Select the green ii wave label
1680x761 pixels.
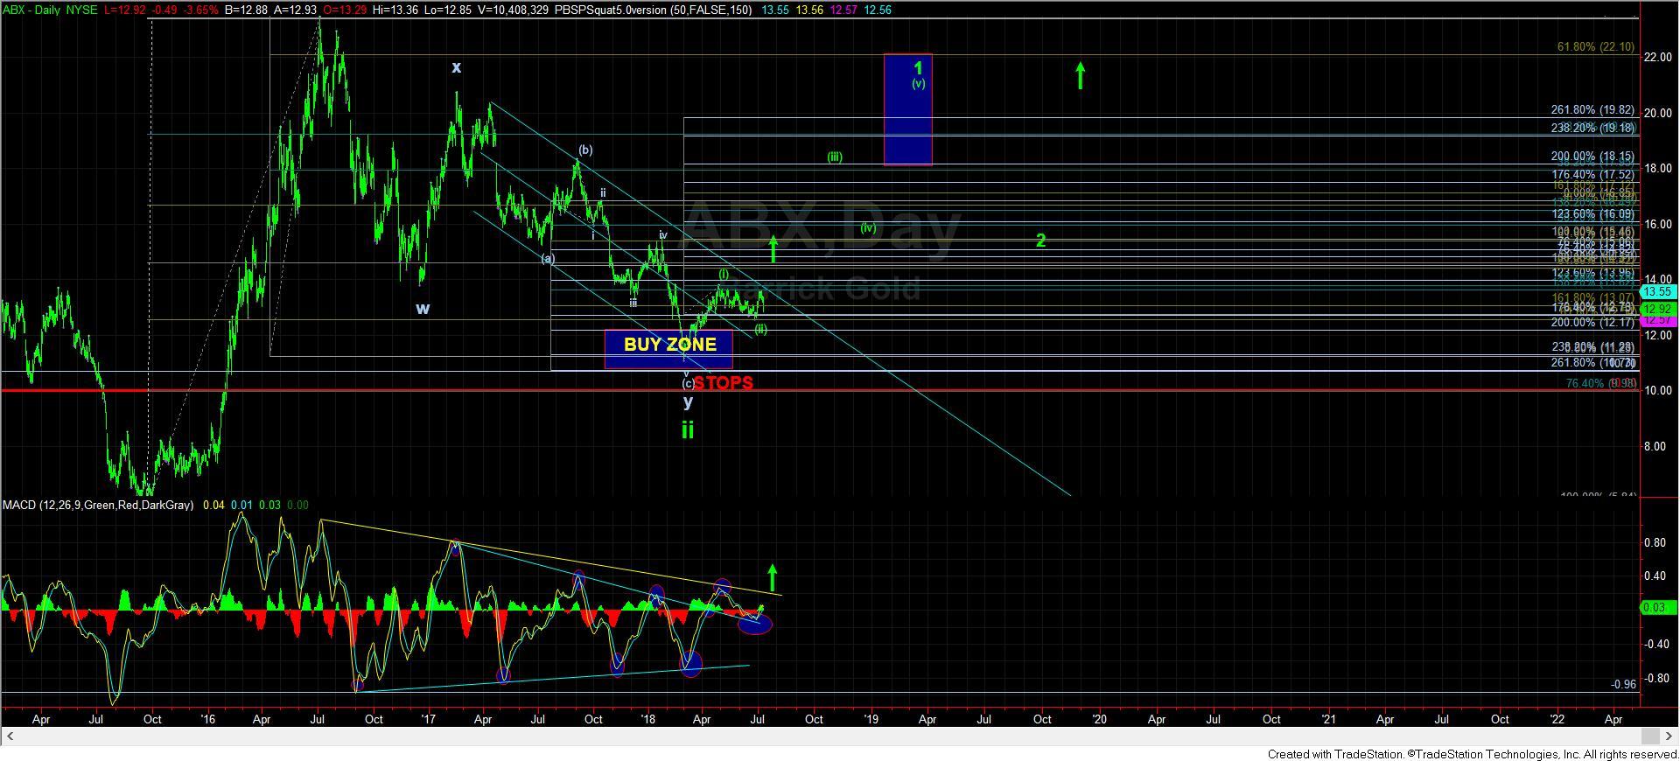688,429
